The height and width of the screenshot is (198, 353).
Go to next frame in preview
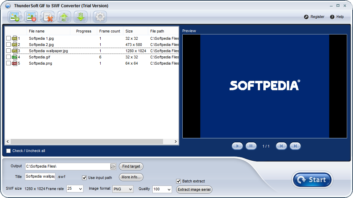click(x=295, y=146)
